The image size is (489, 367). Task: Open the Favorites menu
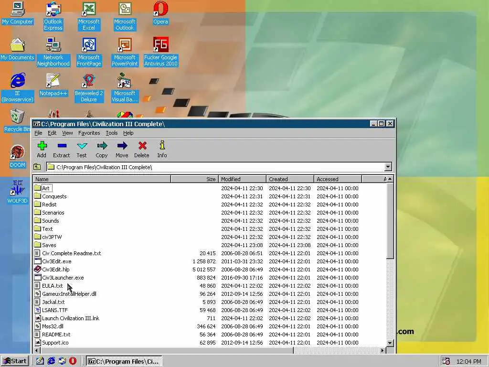[x=89, y=133]
